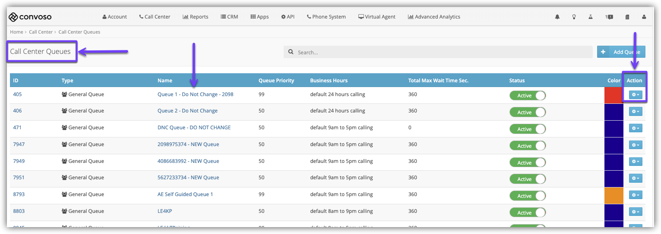Open action dropdown for LE4KP queue
Image resolution: width=661 pixels, height=234 pixels.
click(x=635, y=212)
